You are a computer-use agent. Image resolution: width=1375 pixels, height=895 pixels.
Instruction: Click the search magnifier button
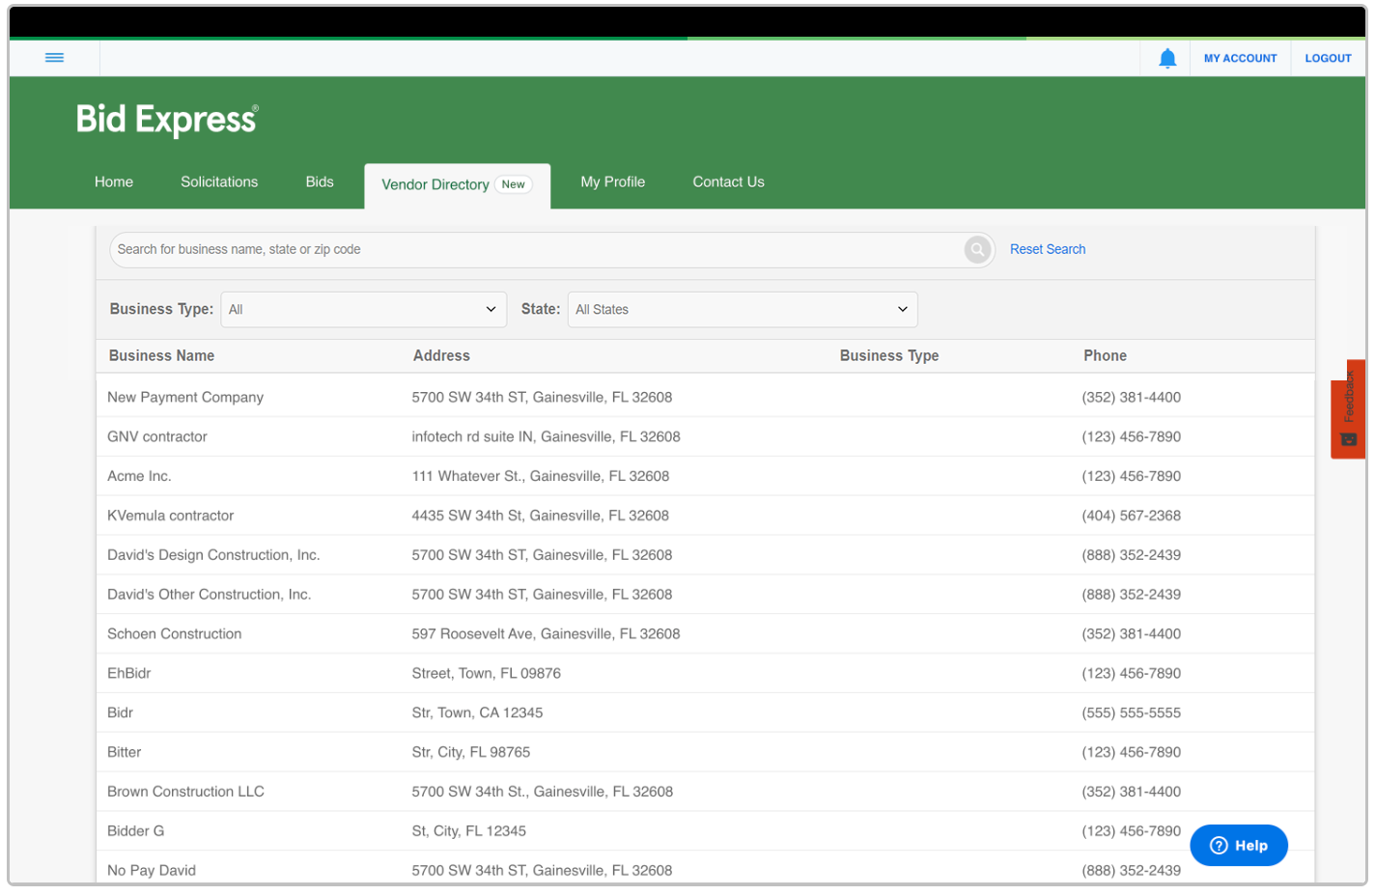point(977,250)
